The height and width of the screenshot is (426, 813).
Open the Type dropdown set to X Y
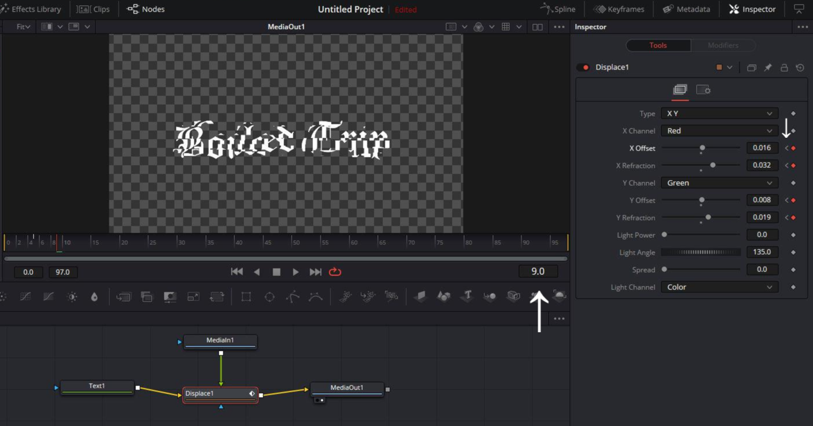coord(719,113)
